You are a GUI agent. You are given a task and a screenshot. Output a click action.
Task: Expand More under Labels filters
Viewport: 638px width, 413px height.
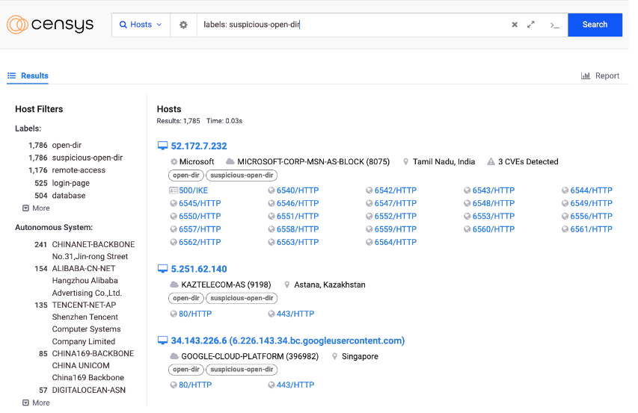click(36, 208)
